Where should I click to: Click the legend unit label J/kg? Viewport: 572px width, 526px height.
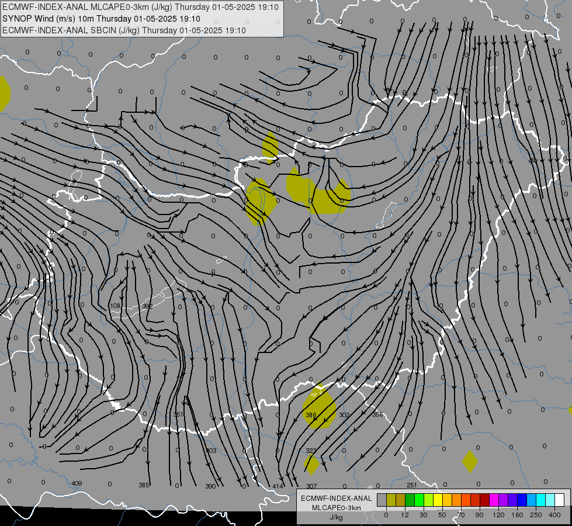[337, 517]
